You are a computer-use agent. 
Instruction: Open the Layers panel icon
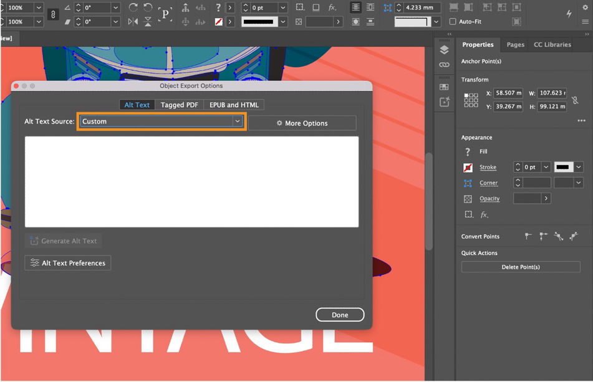(445, 49)
